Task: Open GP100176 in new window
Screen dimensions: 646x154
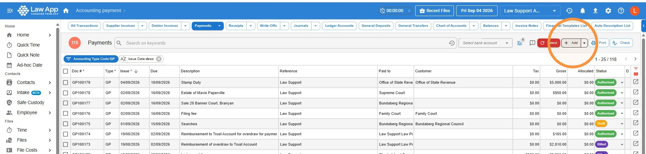Action: coord(636,113)
